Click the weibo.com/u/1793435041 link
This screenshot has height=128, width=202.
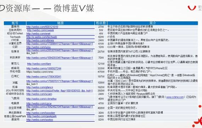pos(44,76)
